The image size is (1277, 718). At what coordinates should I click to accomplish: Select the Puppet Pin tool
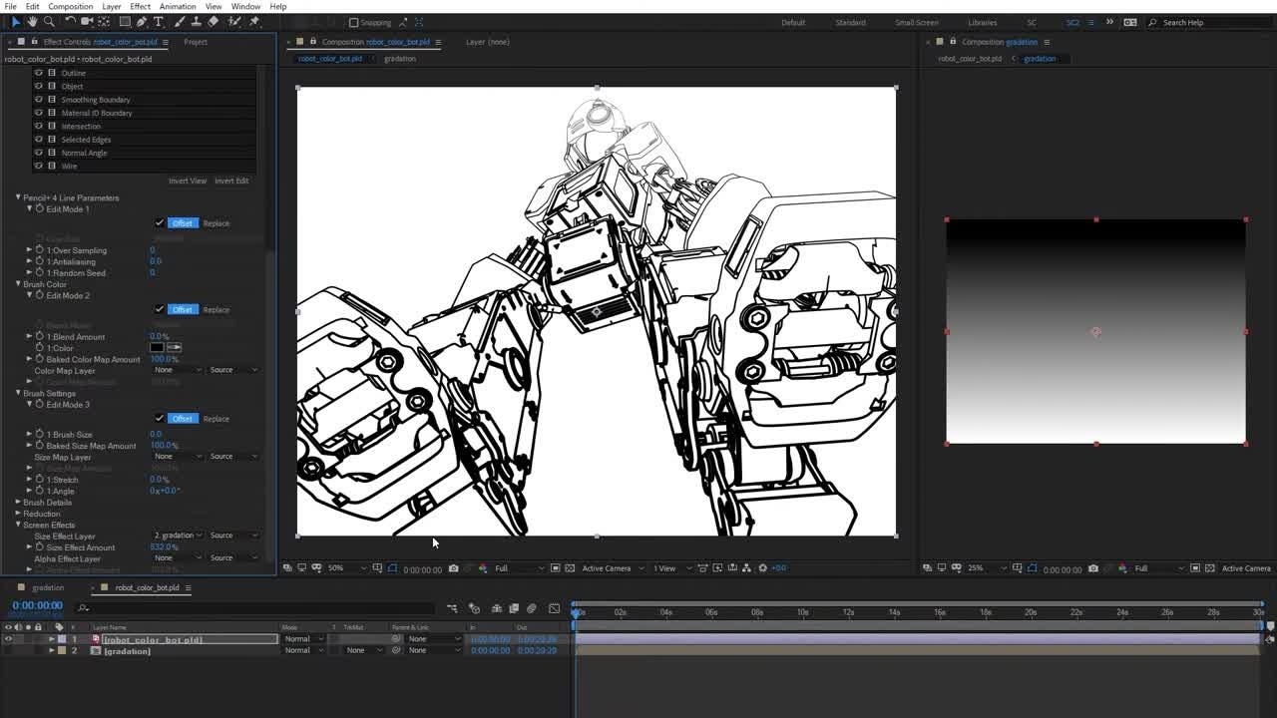[x=254, y=22]
